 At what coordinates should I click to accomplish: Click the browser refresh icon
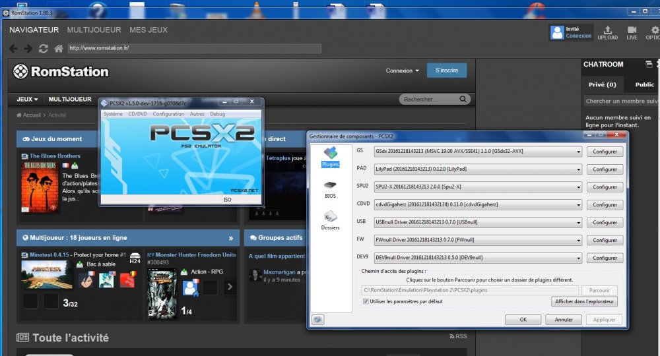(44, 49)
